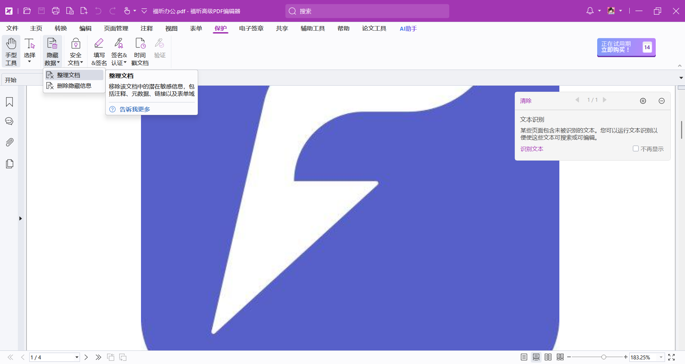Click the zoom slider handle
685x364 pixels.
pos(604,357)
